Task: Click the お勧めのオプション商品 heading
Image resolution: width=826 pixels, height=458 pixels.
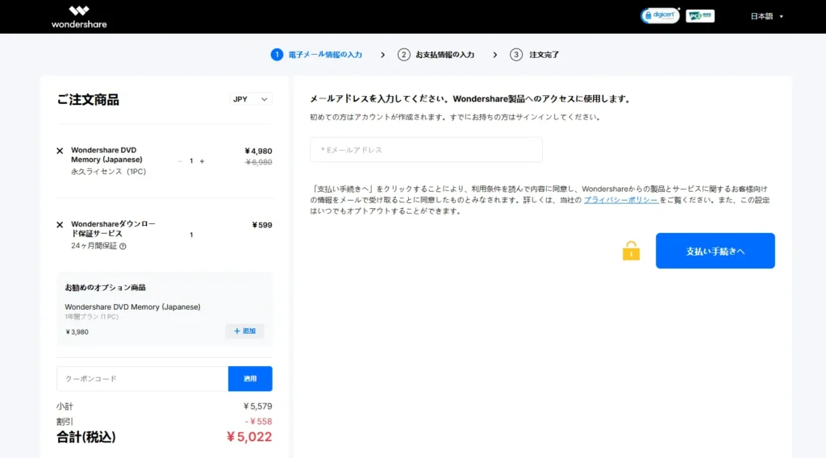Action: tap(106, 287)
